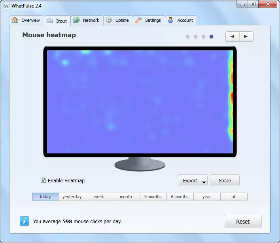This screenshot has width=280, height=243.
Task: Switch to the Input tab
Action: coord(57,21)
